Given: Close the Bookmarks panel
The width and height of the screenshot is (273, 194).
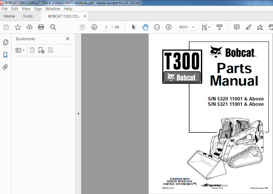Looking at the screenshot, I should click(68, 39).
